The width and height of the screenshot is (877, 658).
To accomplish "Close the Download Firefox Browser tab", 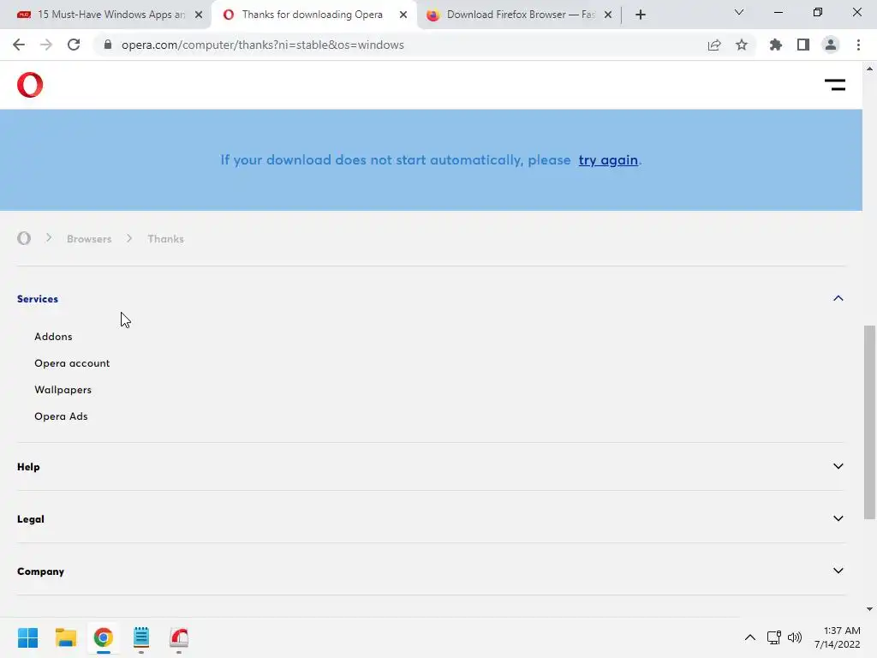I will tap(608, 15).
